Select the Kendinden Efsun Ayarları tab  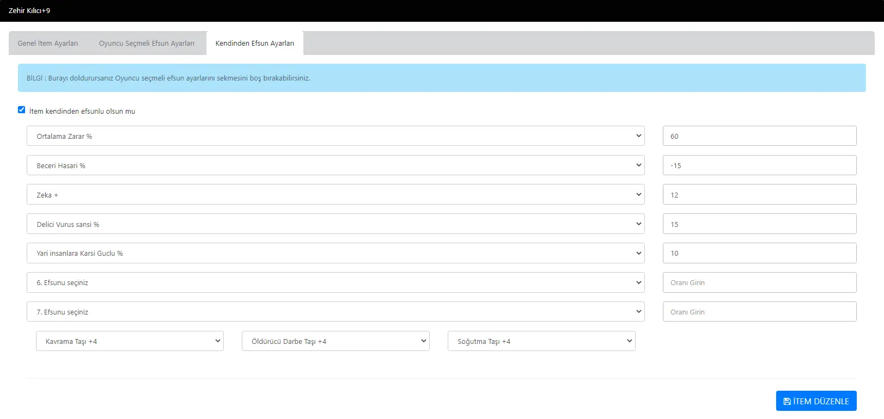pyautogui.click(x=254, y=44)
